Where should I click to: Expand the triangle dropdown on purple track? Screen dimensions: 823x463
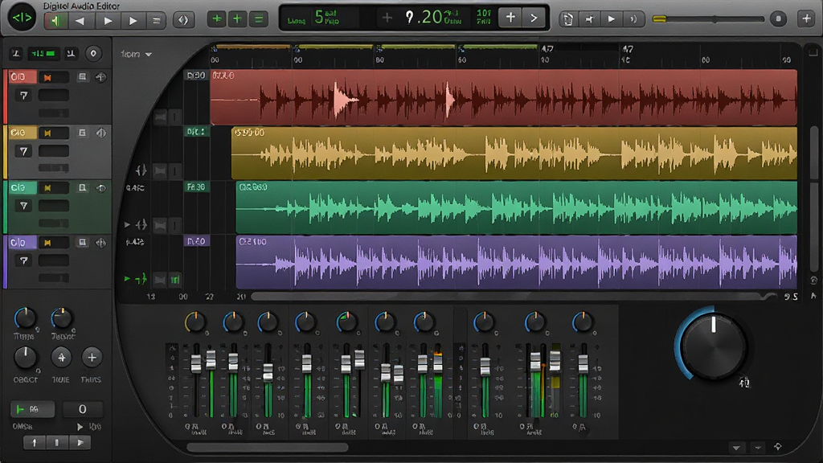click(x=23, y=260)
